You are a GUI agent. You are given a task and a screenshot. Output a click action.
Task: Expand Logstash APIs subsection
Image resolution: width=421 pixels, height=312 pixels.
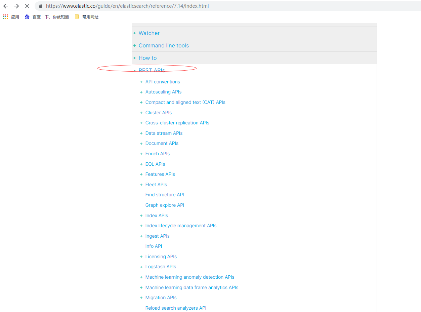point(141,267)
